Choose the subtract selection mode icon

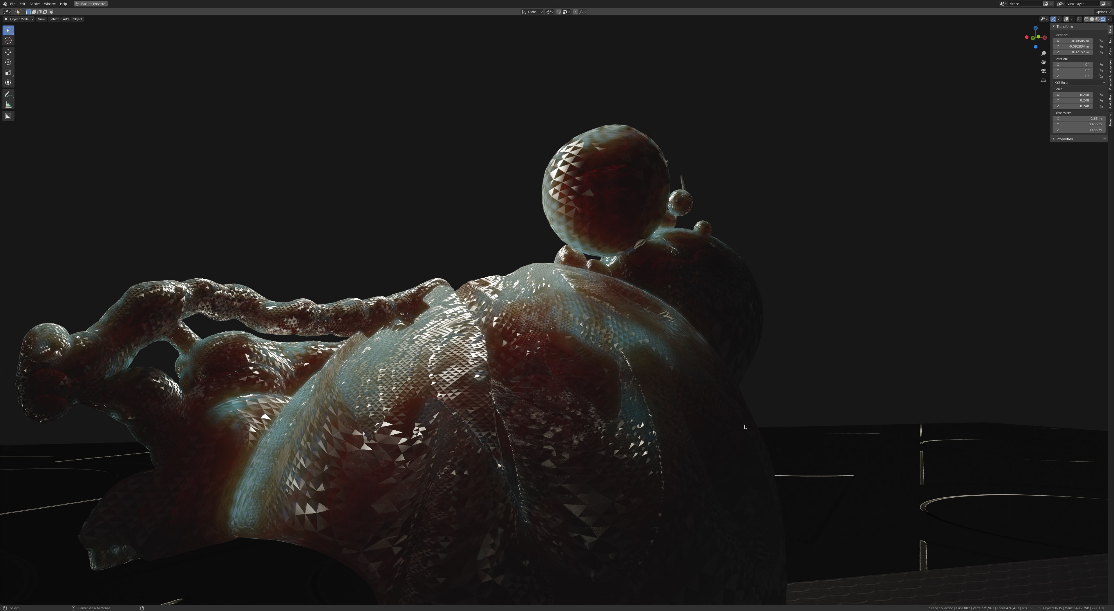click(40, 12)
